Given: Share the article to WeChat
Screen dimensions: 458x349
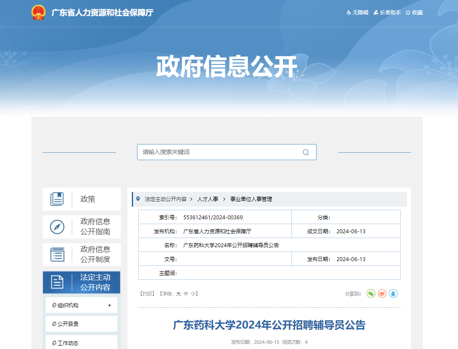Looking at the screenshot, I should pos(370,294).
